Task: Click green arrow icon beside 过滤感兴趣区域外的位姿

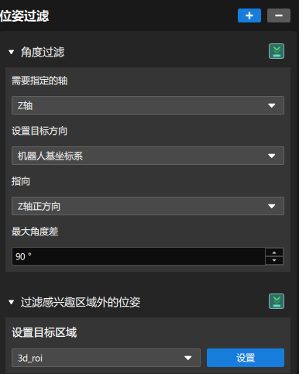Action: pos(277,301)
